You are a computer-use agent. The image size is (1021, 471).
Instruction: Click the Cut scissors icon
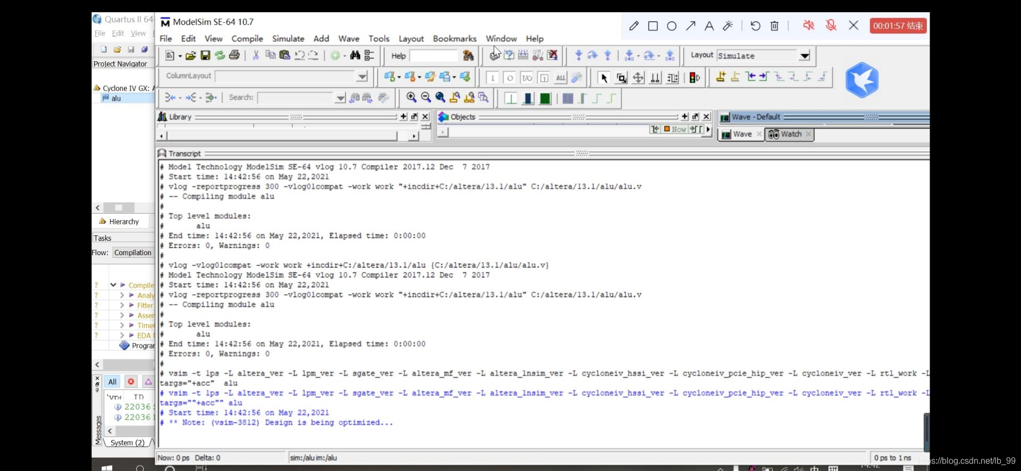pos(256,55)
